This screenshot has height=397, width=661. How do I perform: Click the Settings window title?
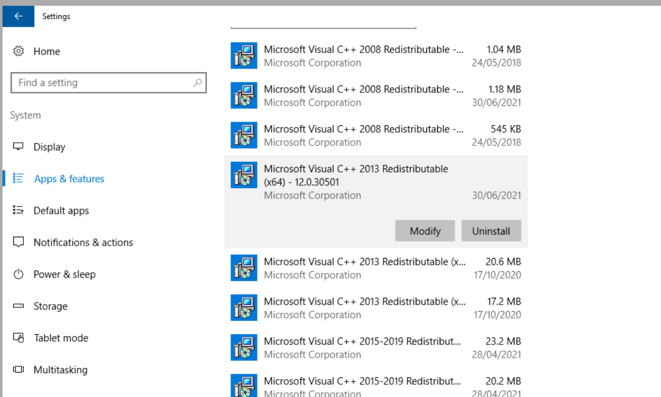coord(56,16)
